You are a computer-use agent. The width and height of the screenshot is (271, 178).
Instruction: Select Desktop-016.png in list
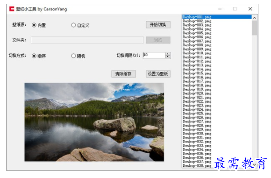[x=197, y=77]
